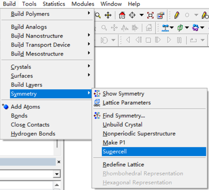Close the docked panel with the x button
The width and height of the screenshot is (209, 190).
pyautogui.click(x=59, y=162)
